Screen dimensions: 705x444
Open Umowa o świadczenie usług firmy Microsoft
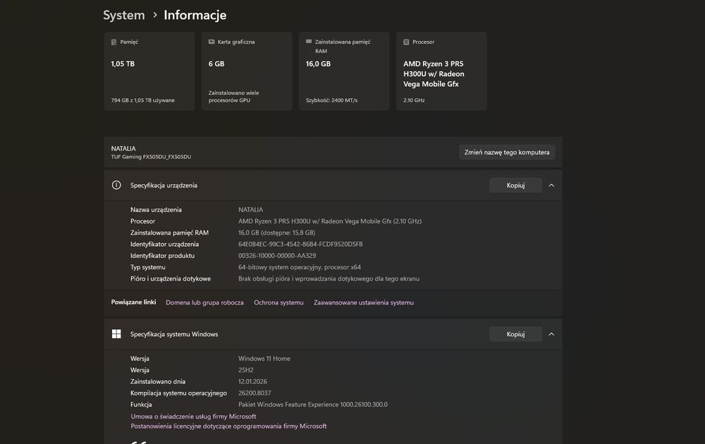[193, 417]
